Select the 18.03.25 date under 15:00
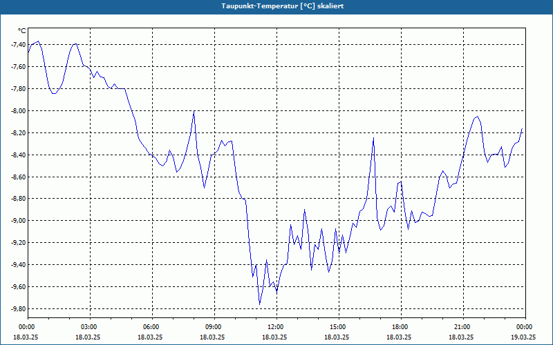 point(337,337)
